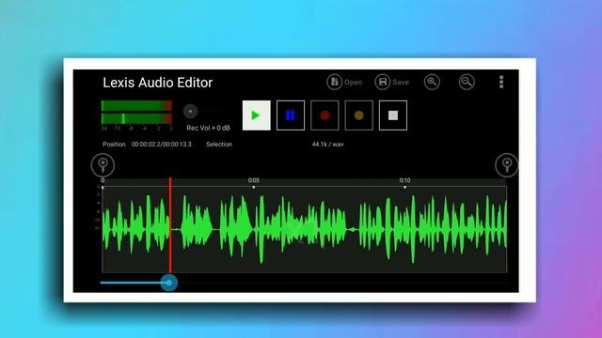Image resolution: width=602 pixels, height=338 pixels.
Task: Click the green level meter bars
Action: pyautogui.click(x=136, y=112)
